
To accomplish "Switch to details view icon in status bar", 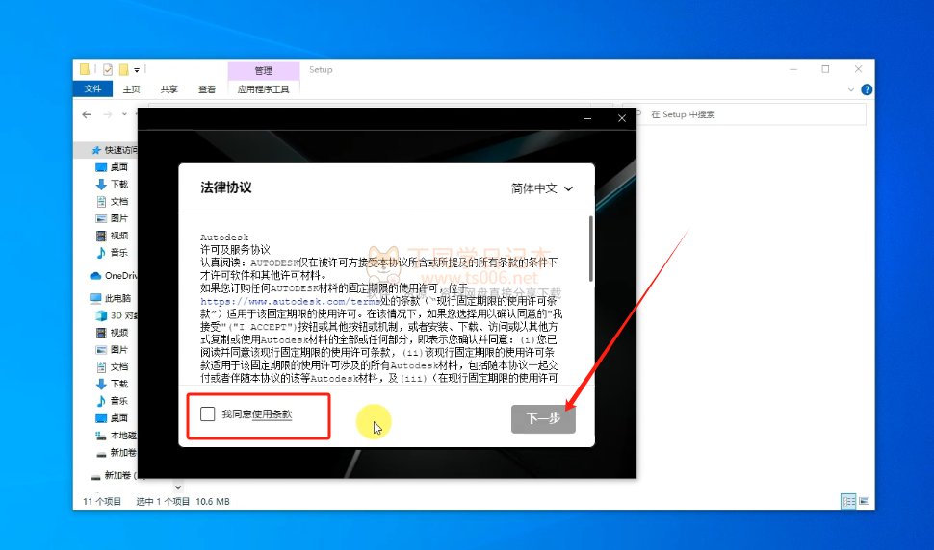I will point(848,501).
